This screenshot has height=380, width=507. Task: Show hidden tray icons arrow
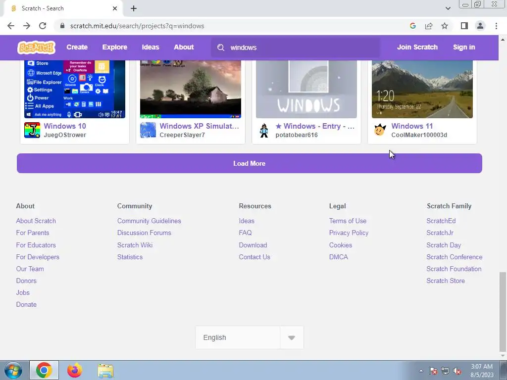point(421,371)
